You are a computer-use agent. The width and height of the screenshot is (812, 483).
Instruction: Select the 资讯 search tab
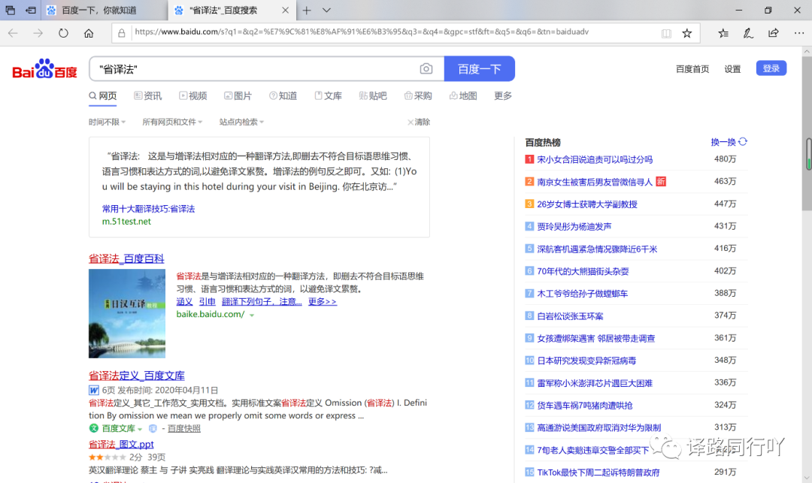147,96
